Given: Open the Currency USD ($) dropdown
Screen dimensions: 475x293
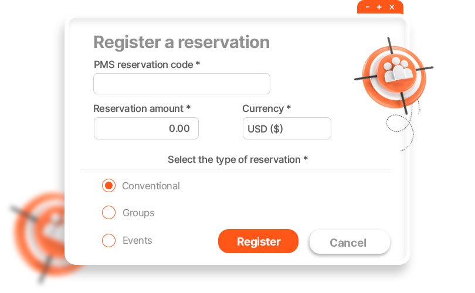Looking at the screenshot, I should point(287,128).
